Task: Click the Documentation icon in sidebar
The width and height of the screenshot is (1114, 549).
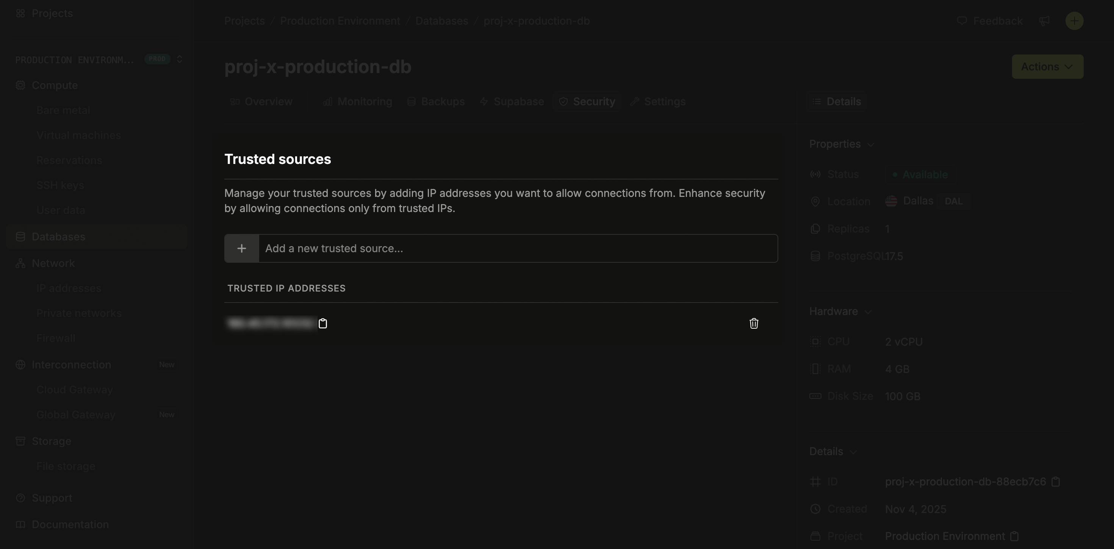Action: point(20,524)
